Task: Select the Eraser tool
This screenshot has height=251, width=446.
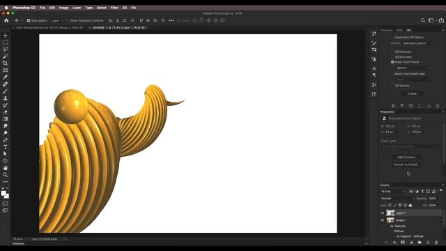Action: click(5, 112)
